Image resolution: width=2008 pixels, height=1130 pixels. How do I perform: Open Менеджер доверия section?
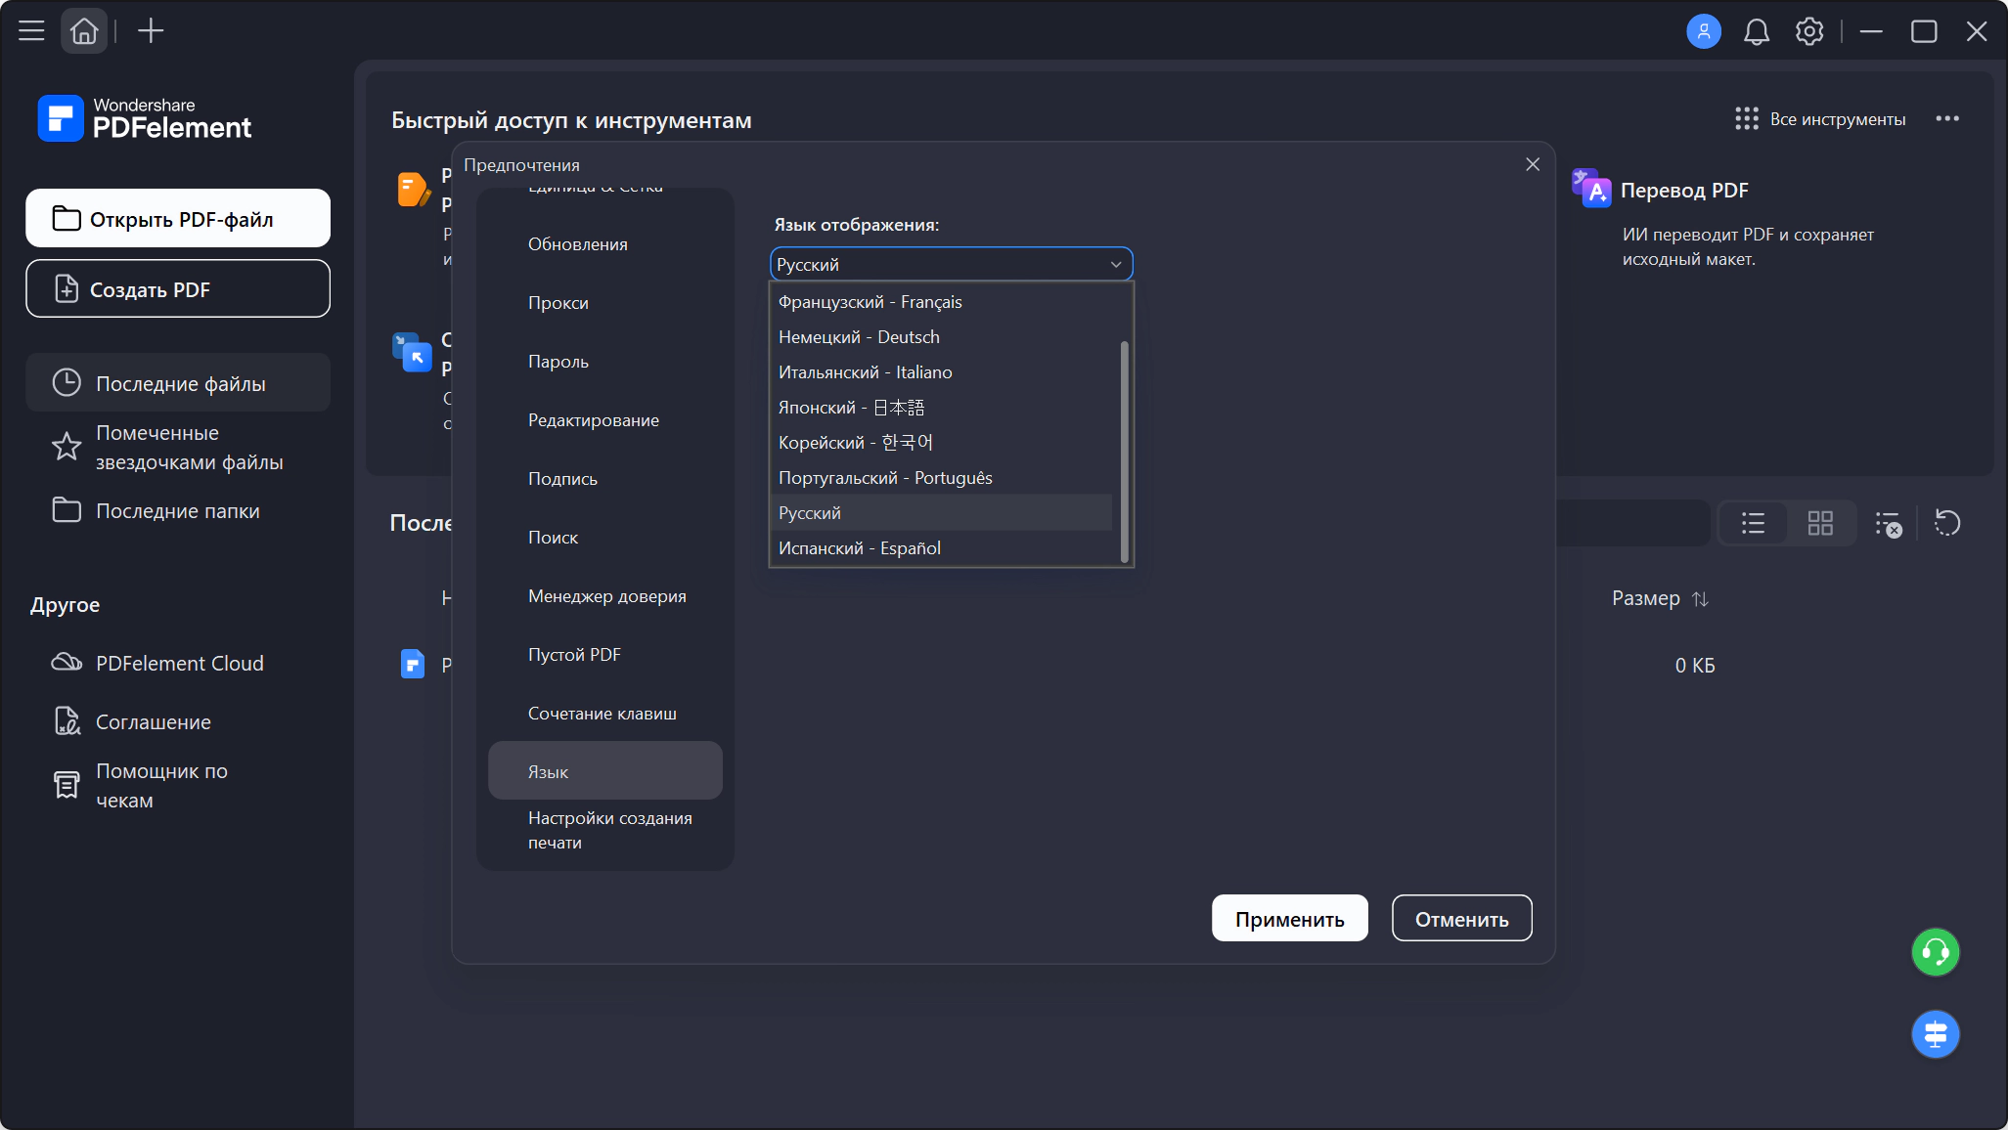pos(604,596)
